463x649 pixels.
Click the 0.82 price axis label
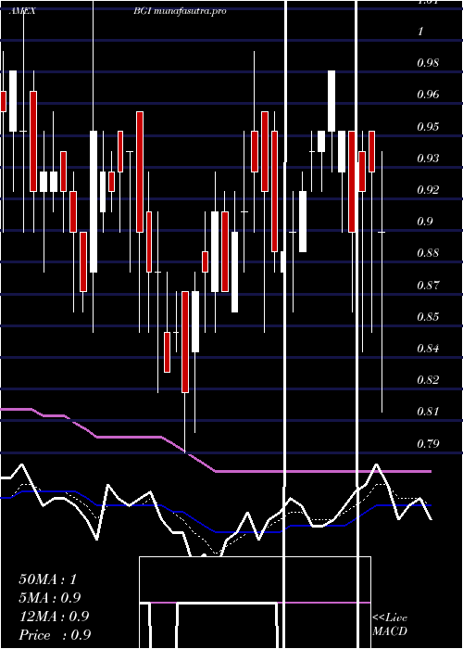click(428, 379)
